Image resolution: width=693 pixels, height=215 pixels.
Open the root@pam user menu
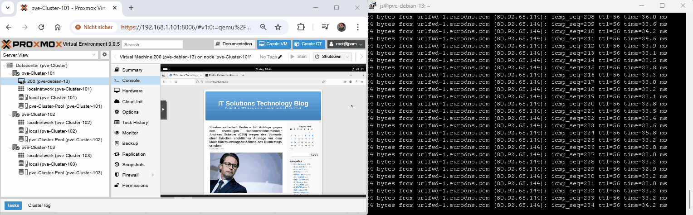346,44
